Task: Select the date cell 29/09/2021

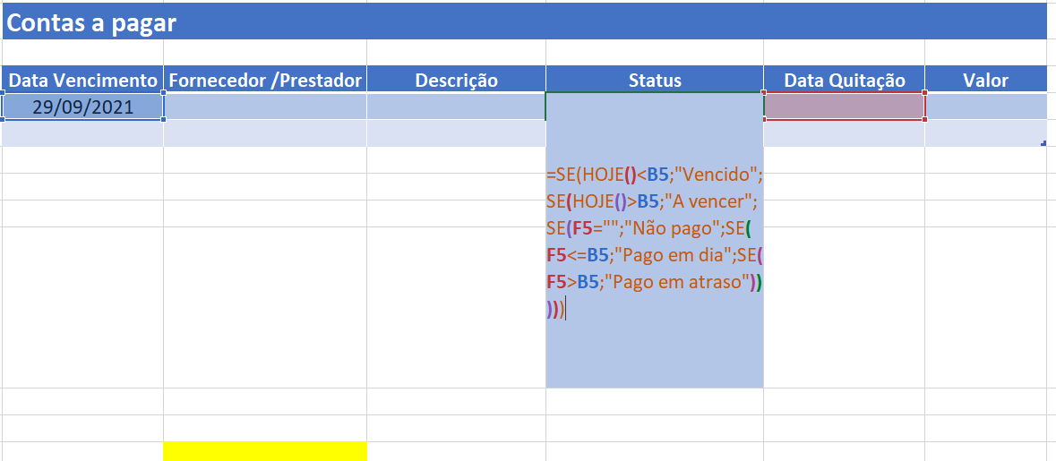Action: coord(82,107)
